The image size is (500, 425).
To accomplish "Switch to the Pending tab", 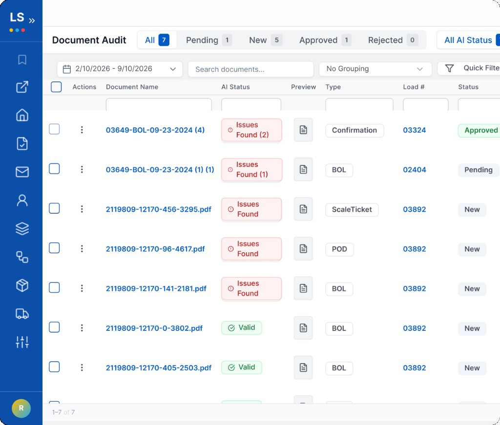I will (209, 40).
